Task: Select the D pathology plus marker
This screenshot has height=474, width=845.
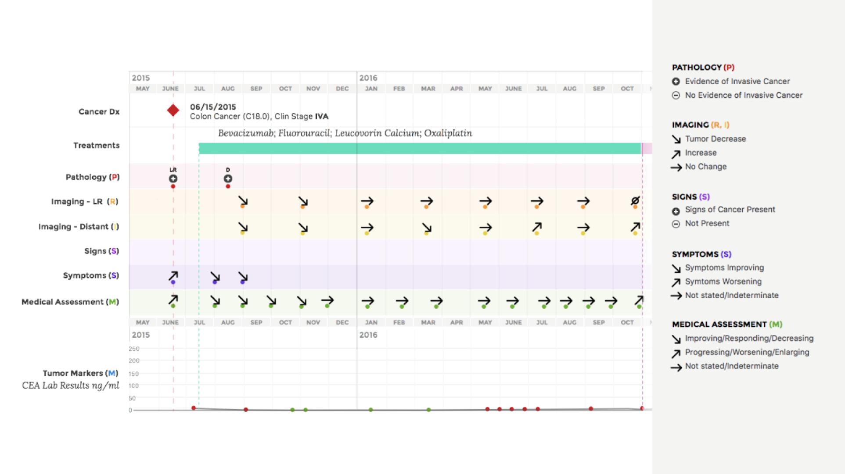Action: coord(228,178)
